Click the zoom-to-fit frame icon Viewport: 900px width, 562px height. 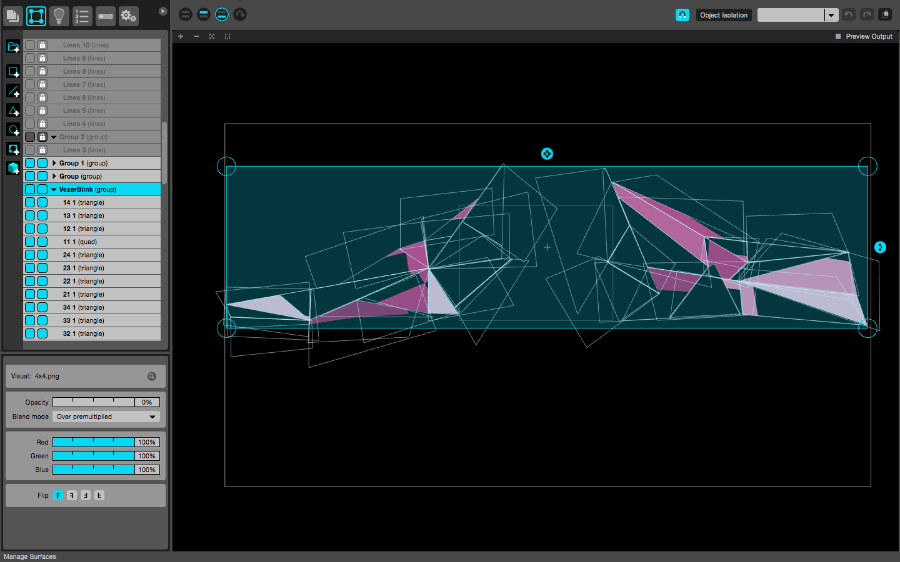pos(211,36)
